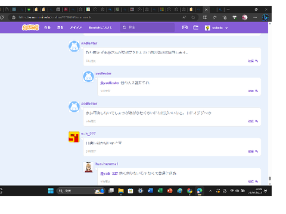Open haruharuma1's profile avatar

(88, 167)
